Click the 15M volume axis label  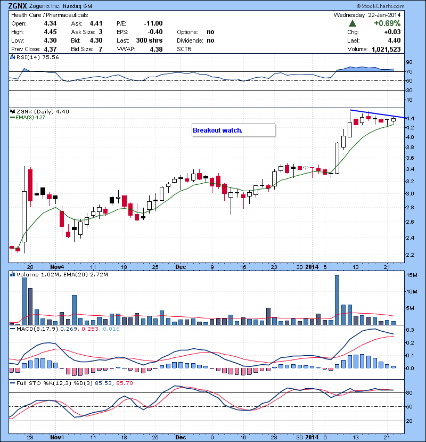coord(412,275)
